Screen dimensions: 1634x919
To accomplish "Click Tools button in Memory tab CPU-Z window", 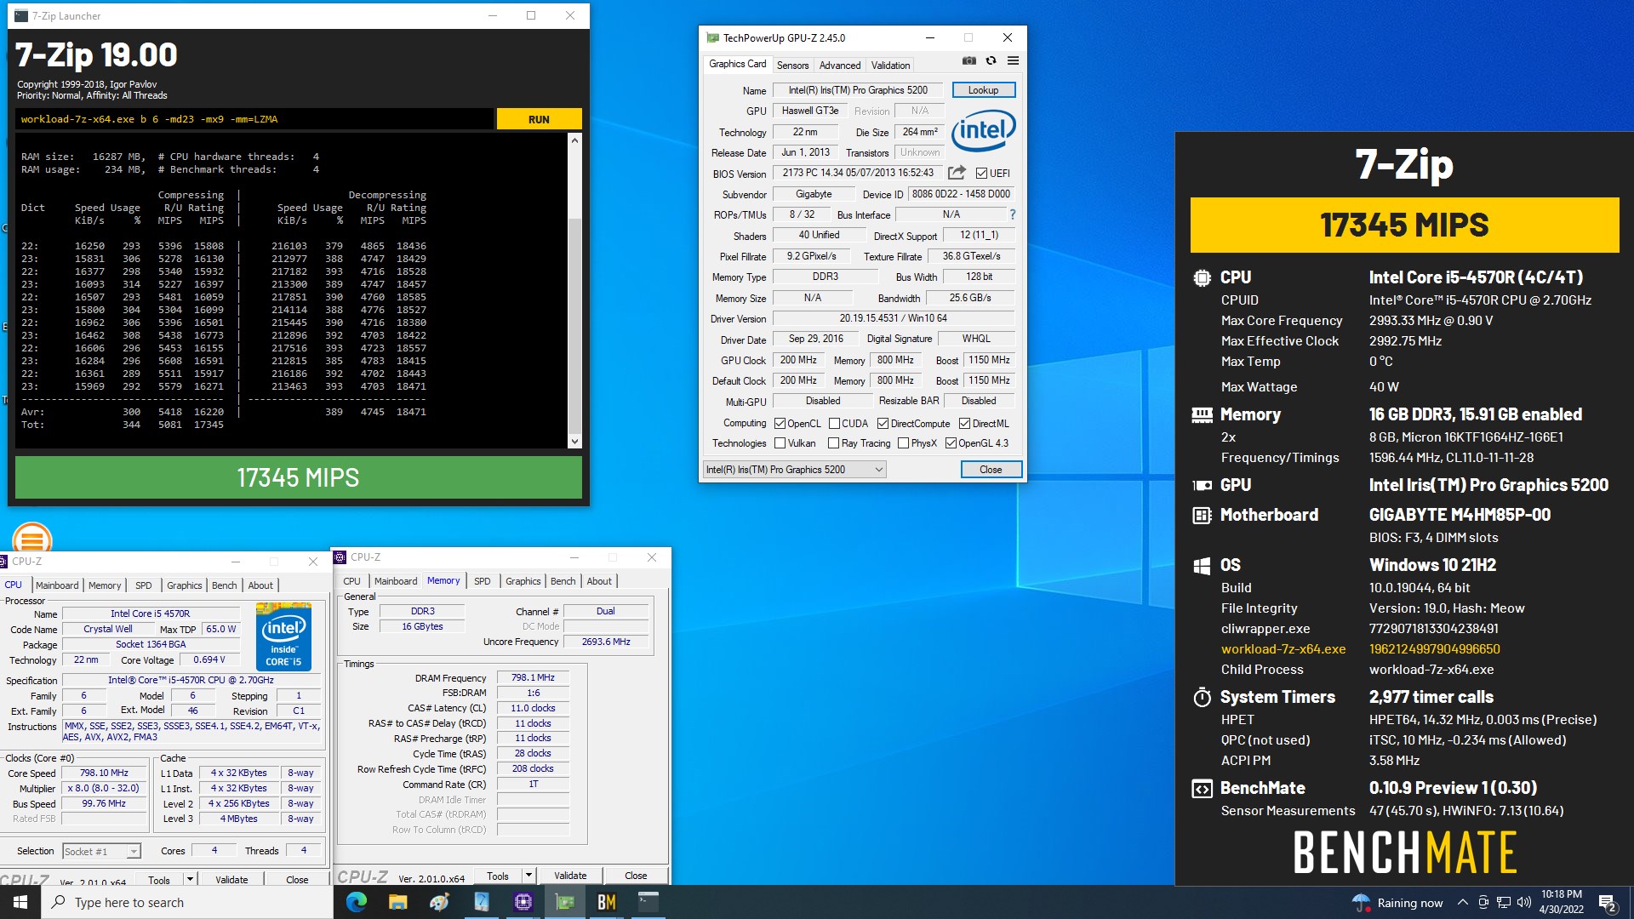I will point(498,876).
